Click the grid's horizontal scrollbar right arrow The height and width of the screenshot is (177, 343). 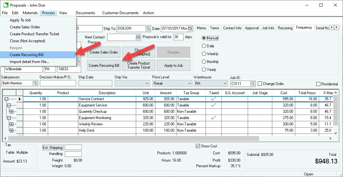click(x=330, y=138)
